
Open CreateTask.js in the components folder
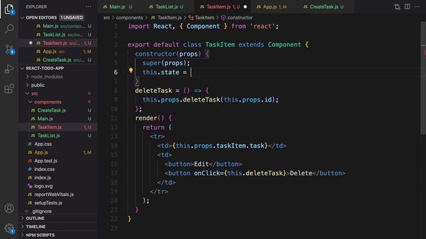point(58,110)
